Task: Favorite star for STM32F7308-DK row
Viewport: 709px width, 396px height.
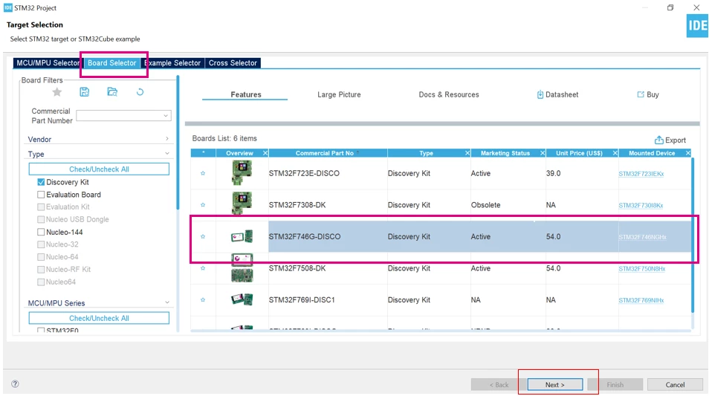Action: tap(203, 205)
